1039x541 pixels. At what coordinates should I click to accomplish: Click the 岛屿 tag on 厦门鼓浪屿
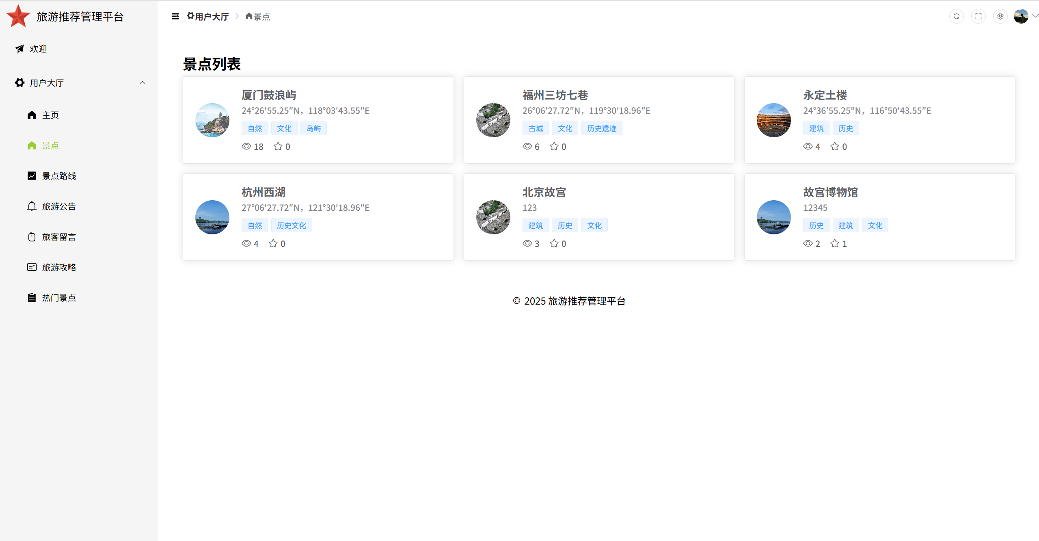point(313,128)
